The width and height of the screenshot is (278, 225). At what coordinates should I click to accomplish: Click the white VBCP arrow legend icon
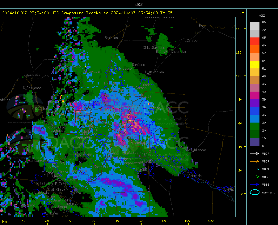click(255, 154)
